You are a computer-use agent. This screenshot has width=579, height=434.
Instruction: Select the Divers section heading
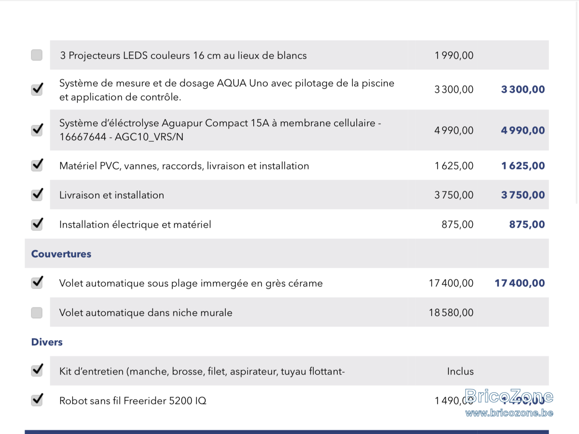point(47,342)
